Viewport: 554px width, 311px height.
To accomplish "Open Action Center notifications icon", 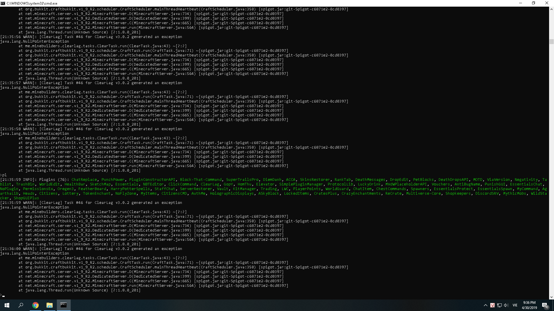I will (545, 305).
